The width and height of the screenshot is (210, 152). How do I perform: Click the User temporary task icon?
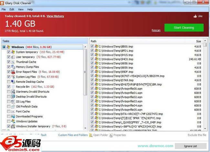(x=13, y=57)
